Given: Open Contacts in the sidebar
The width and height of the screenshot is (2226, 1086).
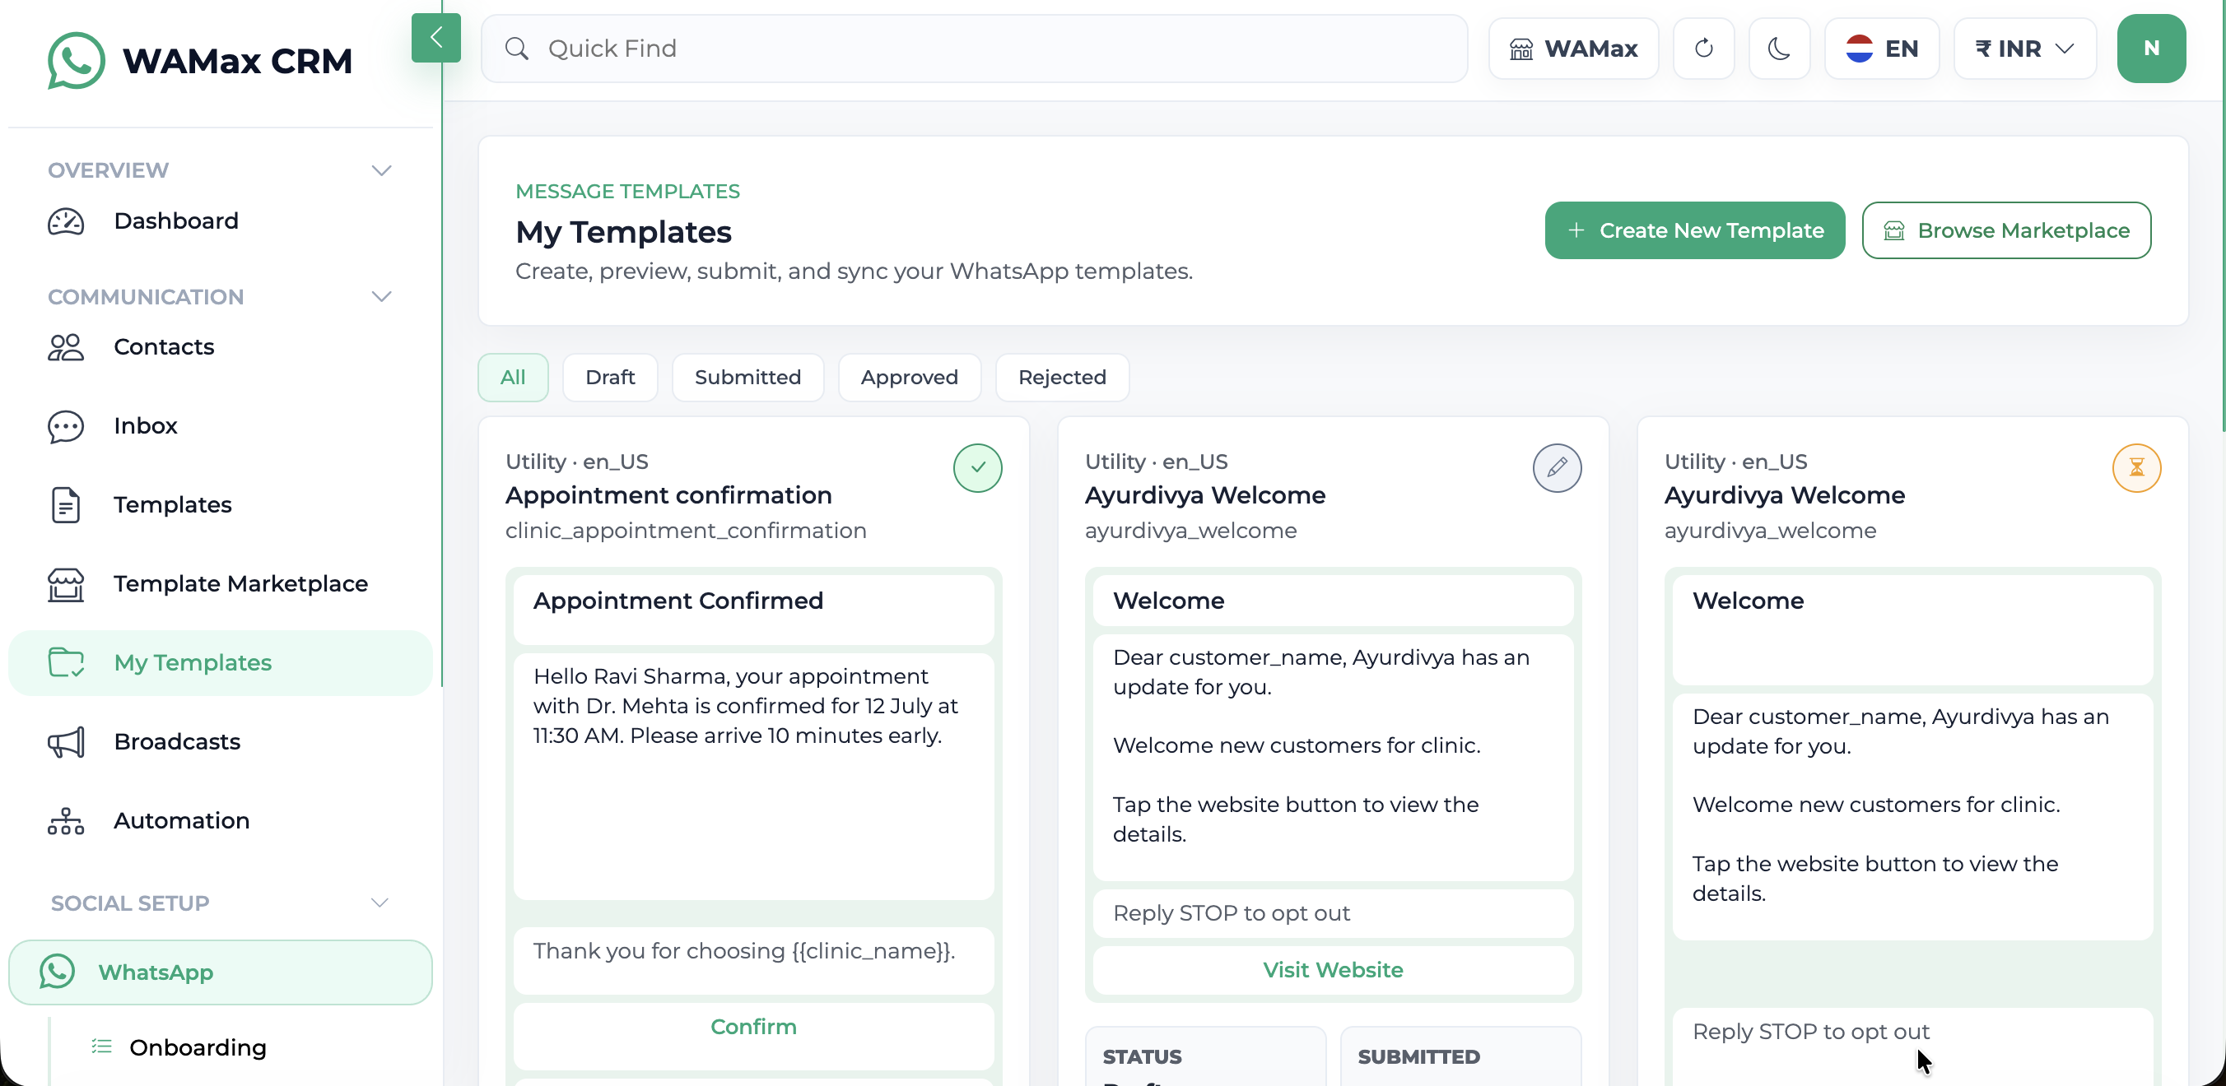Looking at the screenshot, I should (220, 347).
